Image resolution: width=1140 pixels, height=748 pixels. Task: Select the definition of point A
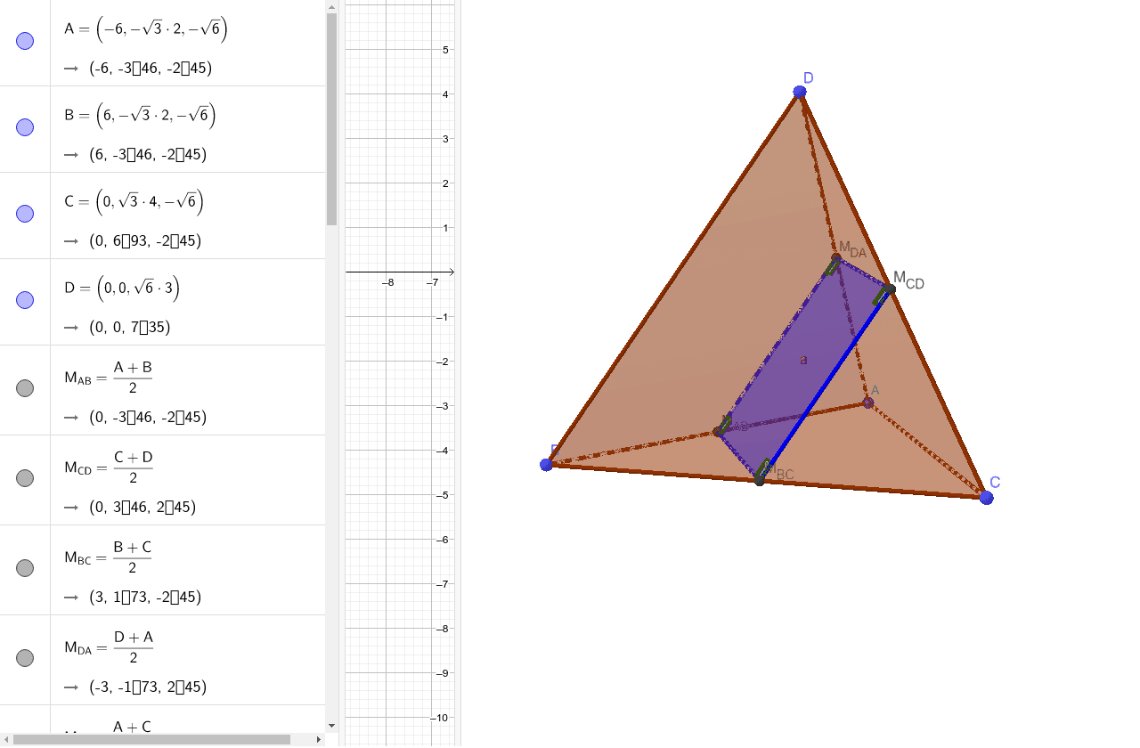tap(146, 29)
